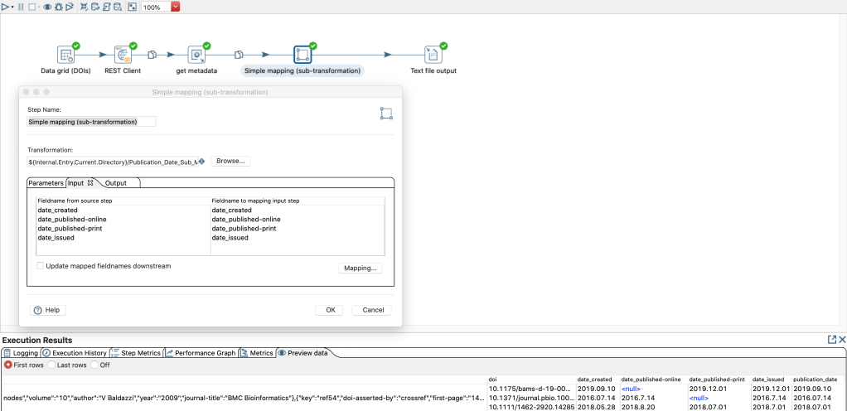Open the Stop options dropdown arrow

click(x=38, y=7)
